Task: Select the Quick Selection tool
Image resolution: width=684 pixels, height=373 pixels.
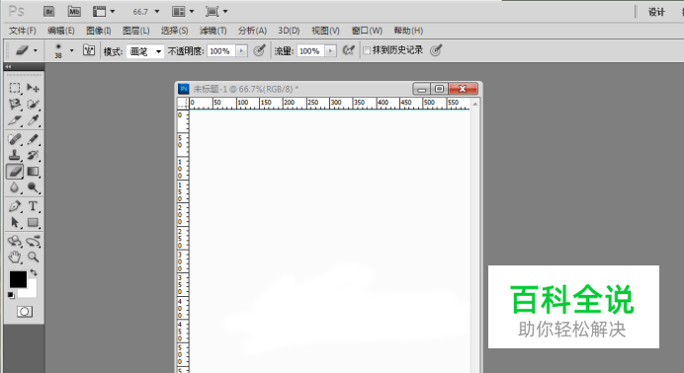Action: point(33,104)
